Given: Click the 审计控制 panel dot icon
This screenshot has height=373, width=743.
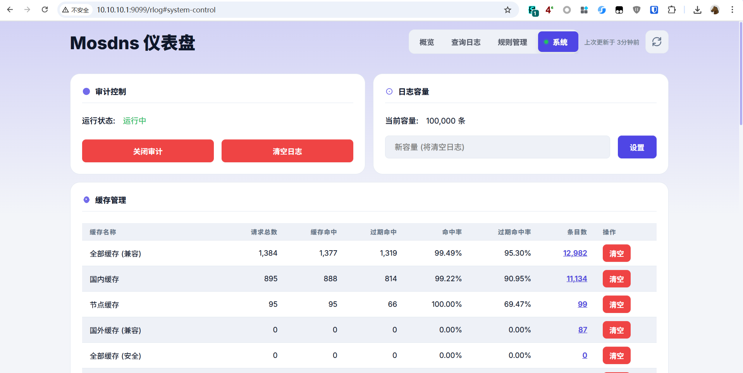Looking at the screenshot, I should point(86,91).
